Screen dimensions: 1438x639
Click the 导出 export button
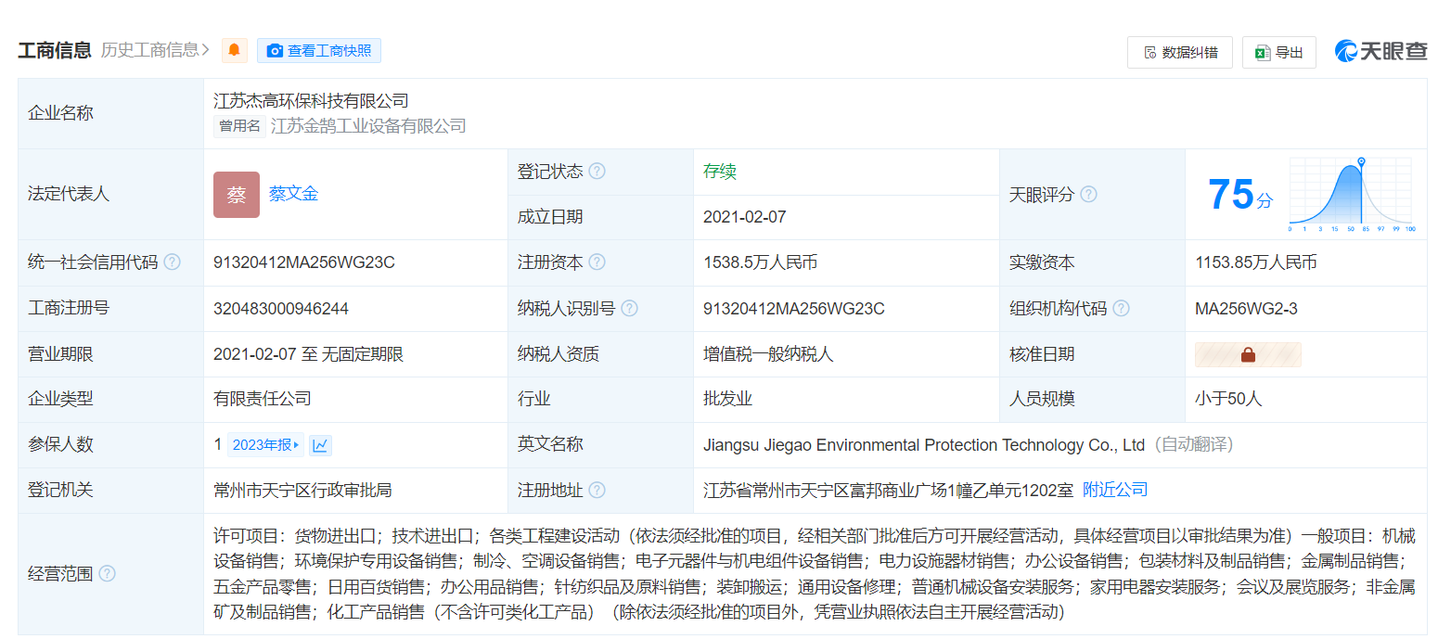pos(1279,52)
